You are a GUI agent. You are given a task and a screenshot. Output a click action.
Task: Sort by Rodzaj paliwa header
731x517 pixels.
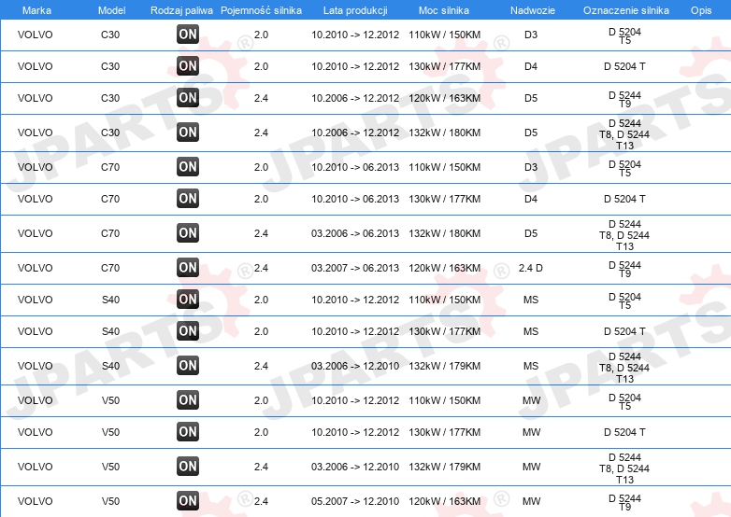(181, 10)
